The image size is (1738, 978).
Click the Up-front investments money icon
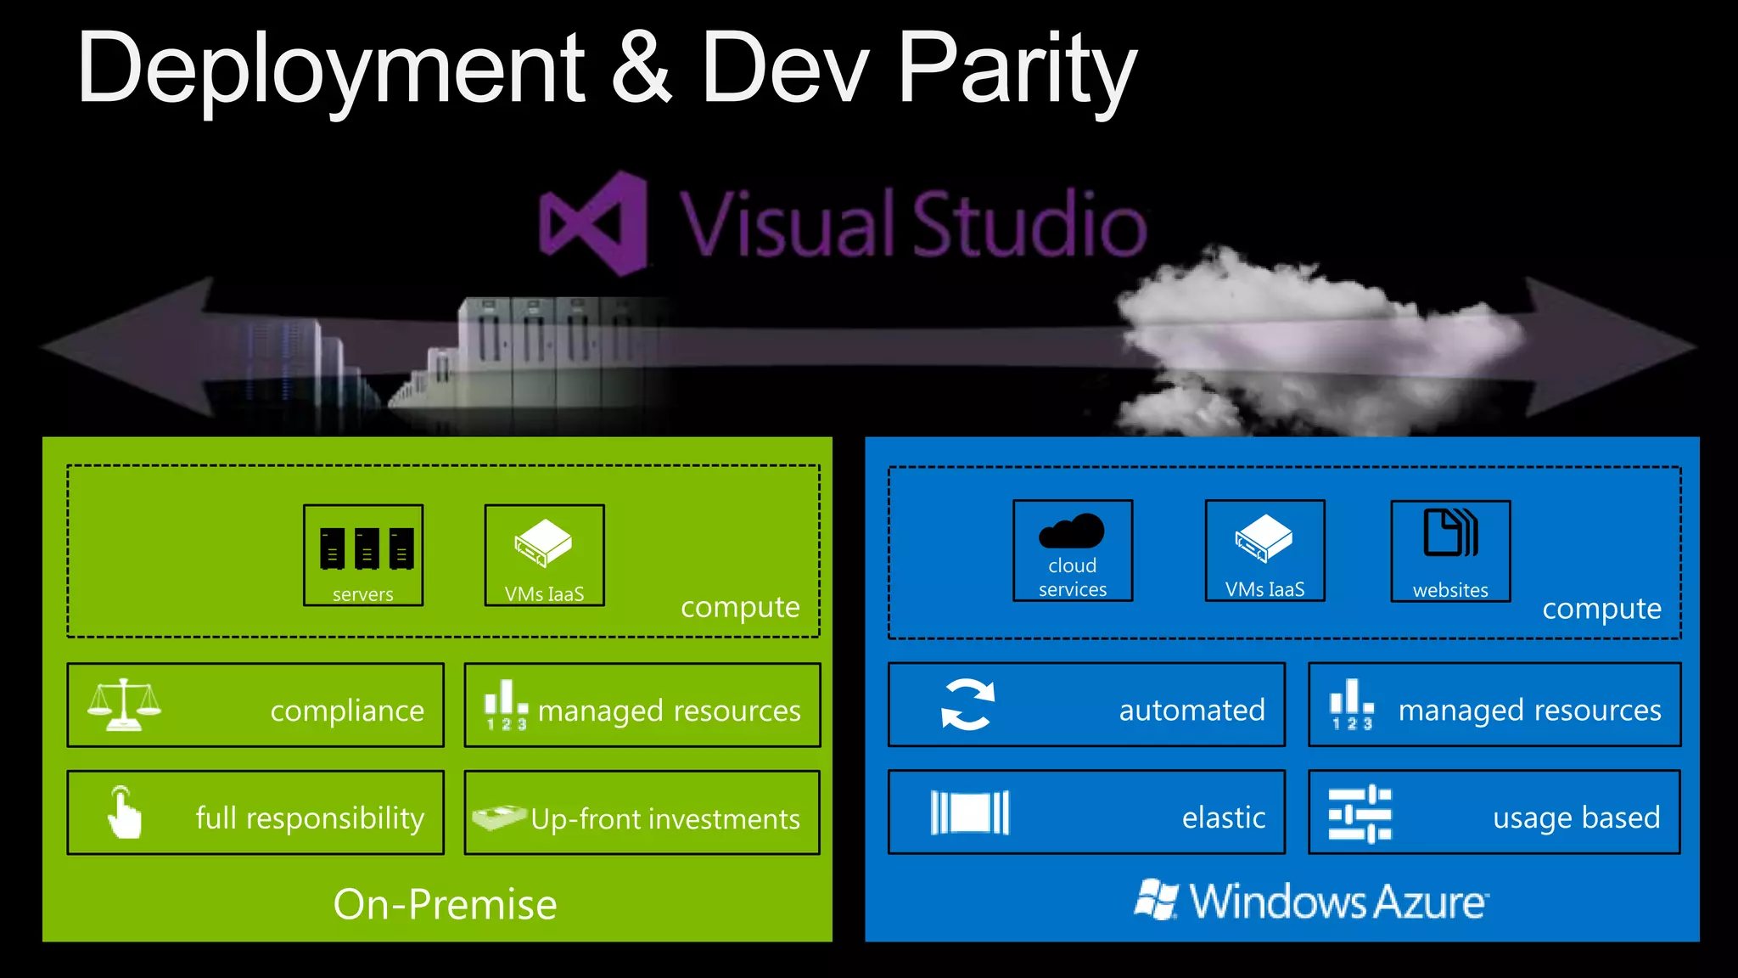[x=499, y=818]
